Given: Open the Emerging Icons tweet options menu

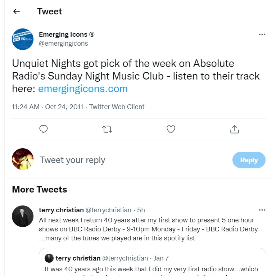Looking at the screenshot, I should click(262, 35).
